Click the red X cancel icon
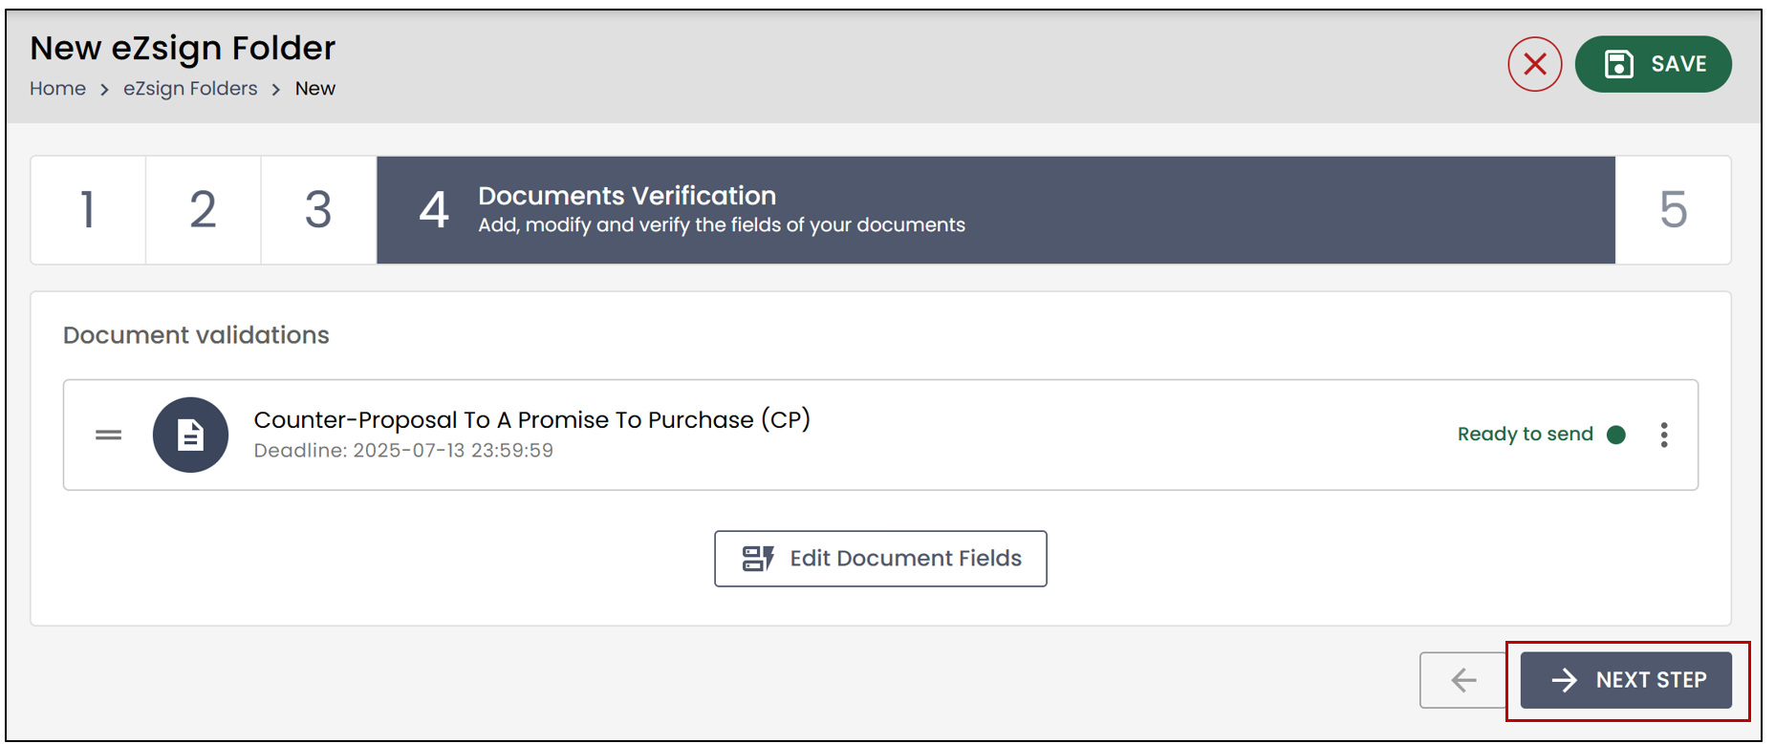Screen dimensions: 1775x744 (1534, 64)
